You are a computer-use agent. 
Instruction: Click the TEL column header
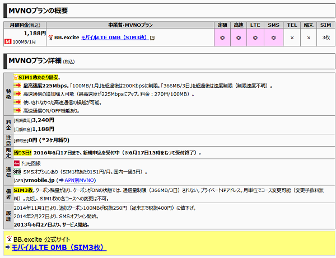tap(292, 25)
